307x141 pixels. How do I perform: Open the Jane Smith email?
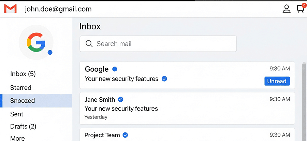tap(187, 108)
